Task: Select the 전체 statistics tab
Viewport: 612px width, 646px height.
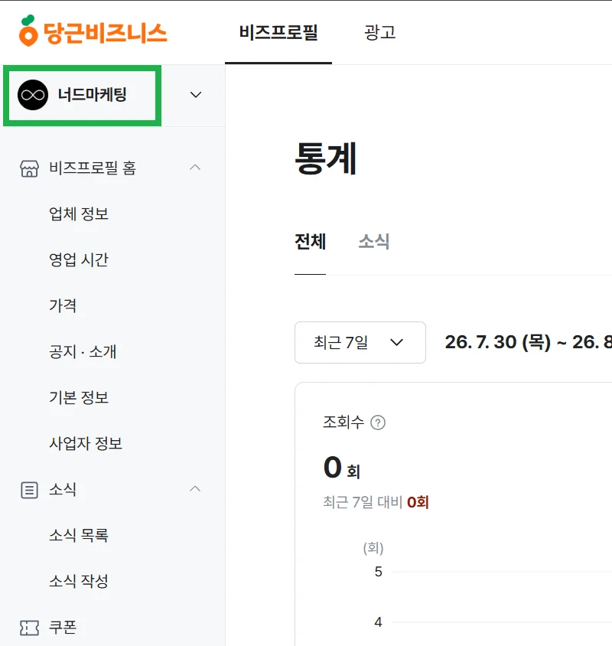Action: click(x=310, y=241)
